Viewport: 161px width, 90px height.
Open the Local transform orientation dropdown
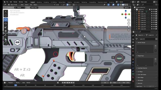(x=58, y=5)
